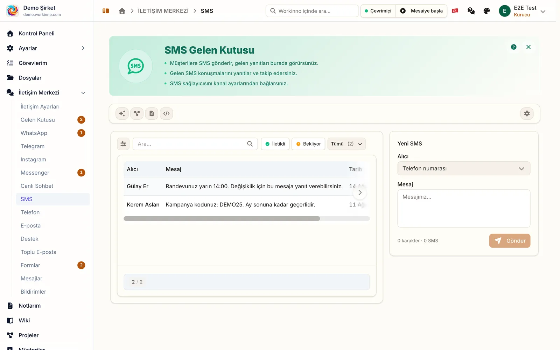Open the toolbar settings gear

pyautogui.click(x=527, y=113)
